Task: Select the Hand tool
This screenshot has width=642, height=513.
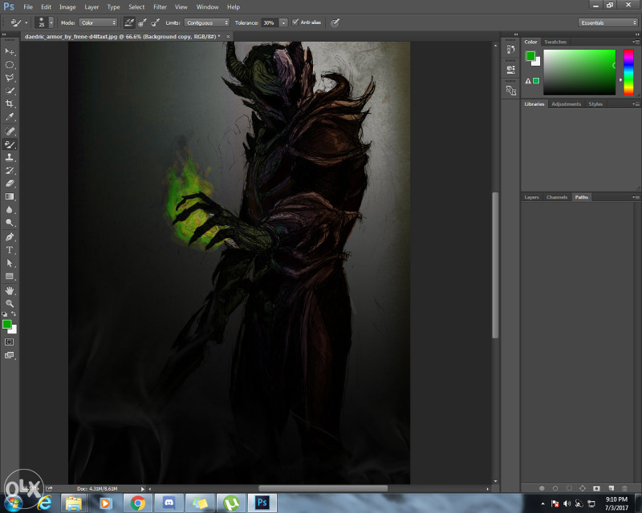Action: coord(10,290)
